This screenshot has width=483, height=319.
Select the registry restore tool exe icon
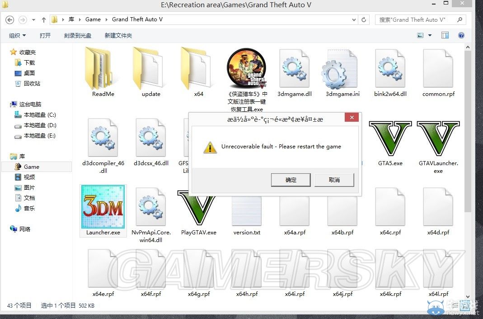pos(246,69)
